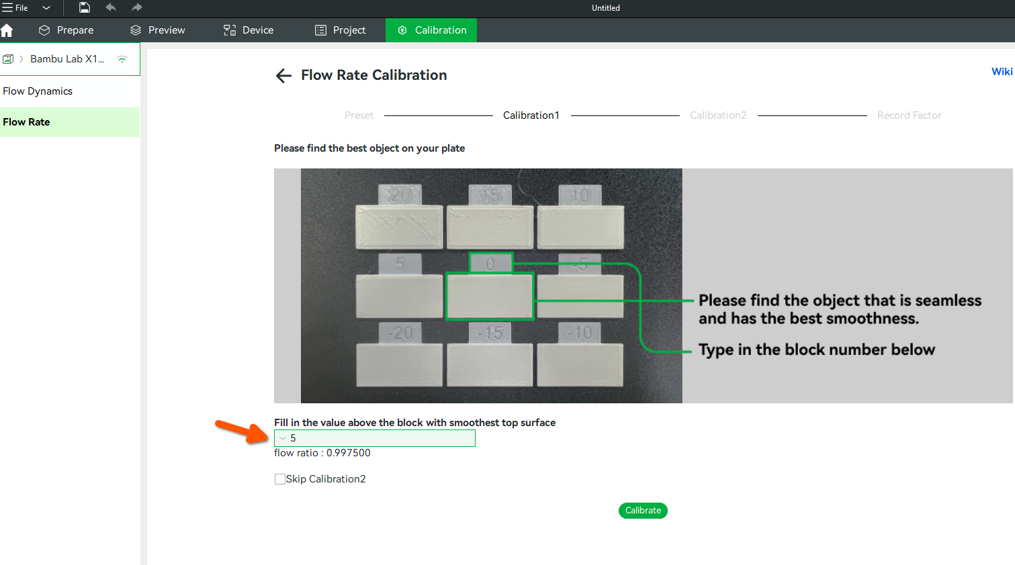The image size is (1015, 565).
Task: Click the Untitled window title
Action: click(606, 8)
